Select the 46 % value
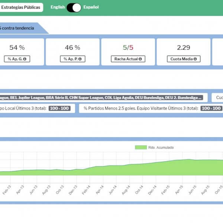This screenshot has width=223, height=223. click(72, 48)
